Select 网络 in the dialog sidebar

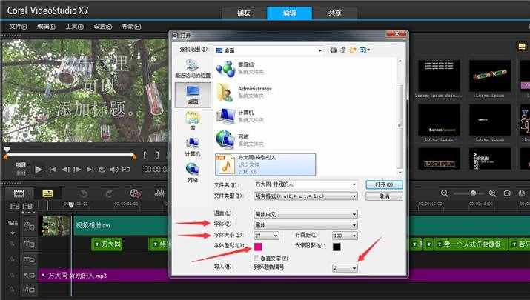point(193,173)
